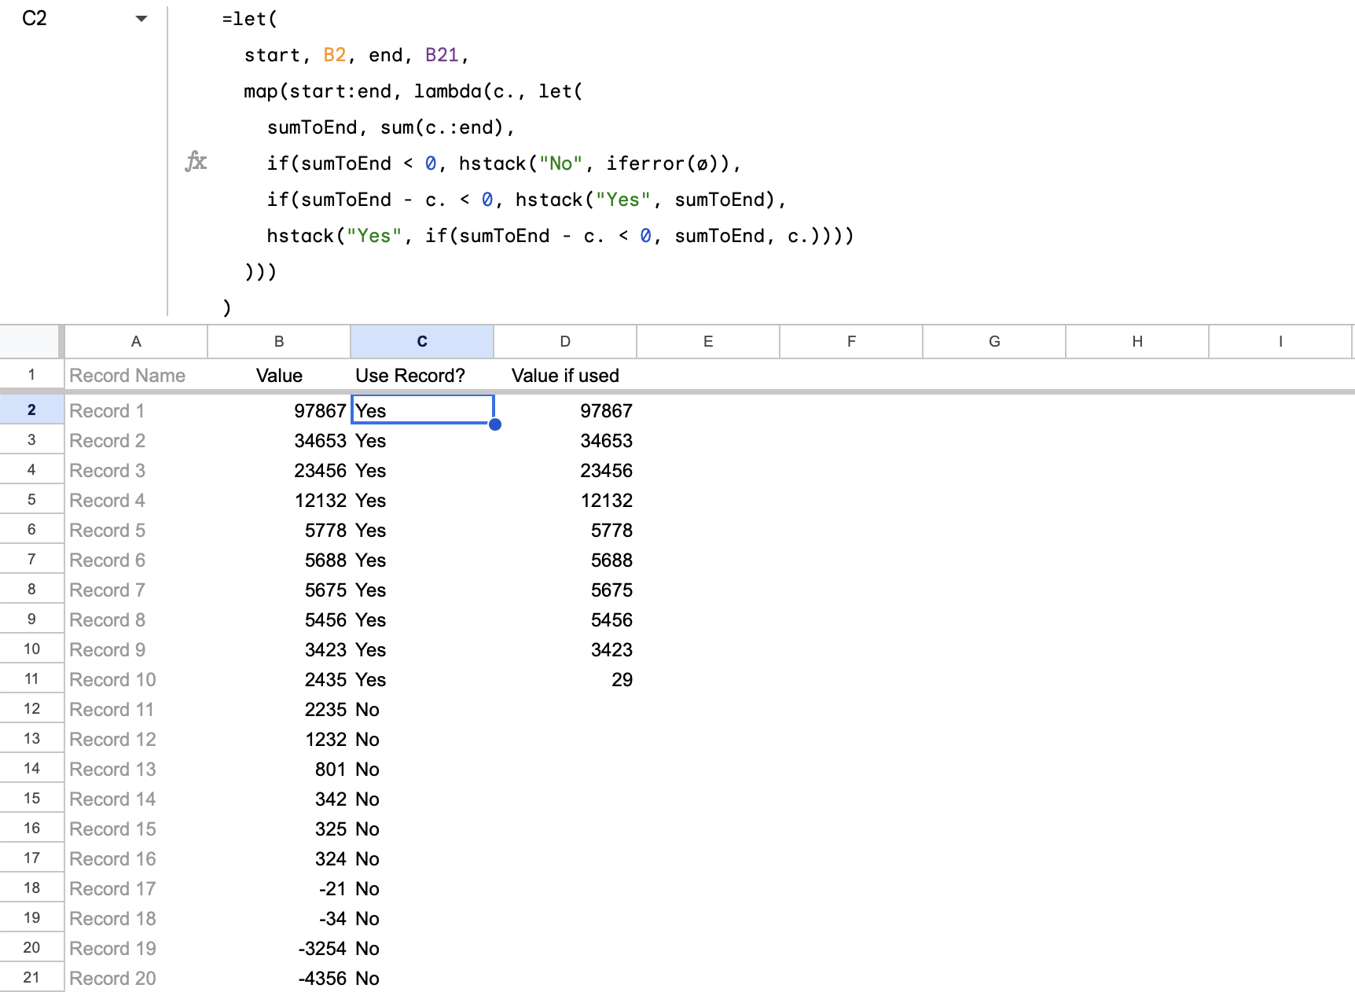Click value cell 2435 in column B
Screen dimensions: 1355x992
point(279,679)
